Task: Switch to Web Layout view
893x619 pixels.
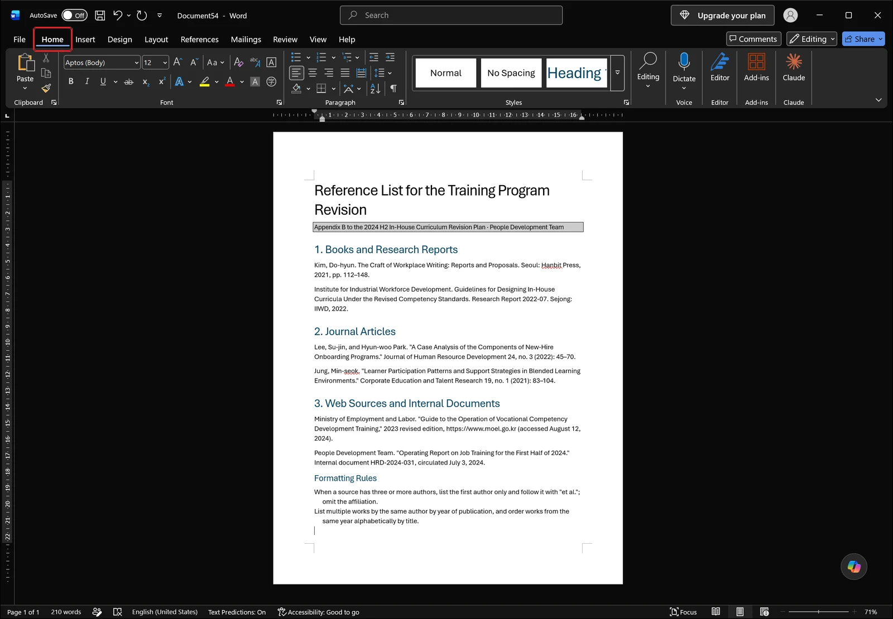Action: 765,612
